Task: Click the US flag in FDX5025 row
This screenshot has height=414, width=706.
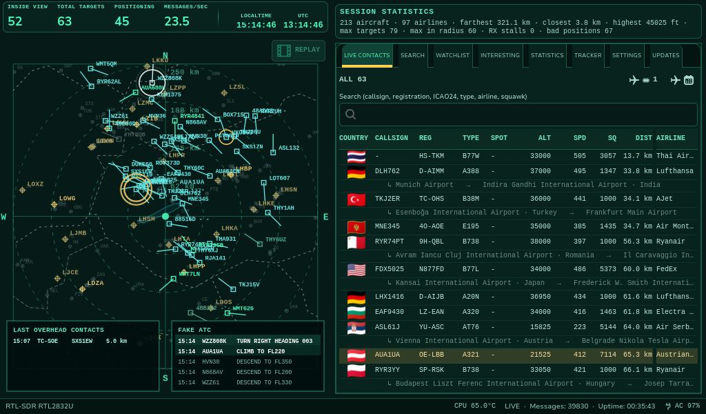Action: (x=356, y=269)
